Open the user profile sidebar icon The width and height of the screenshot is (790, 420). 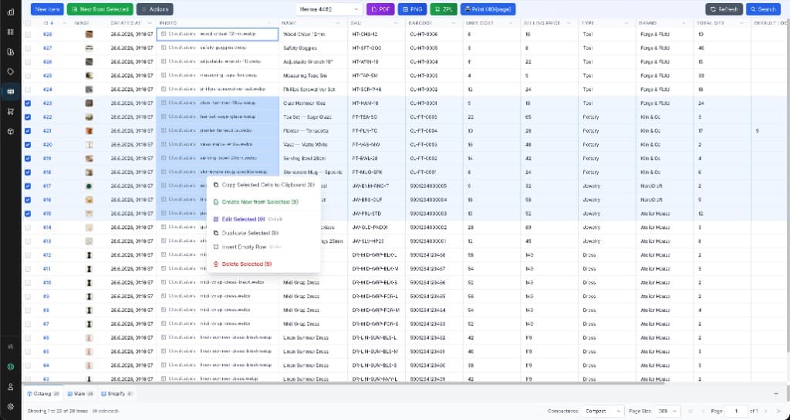(x=11, y=387)
